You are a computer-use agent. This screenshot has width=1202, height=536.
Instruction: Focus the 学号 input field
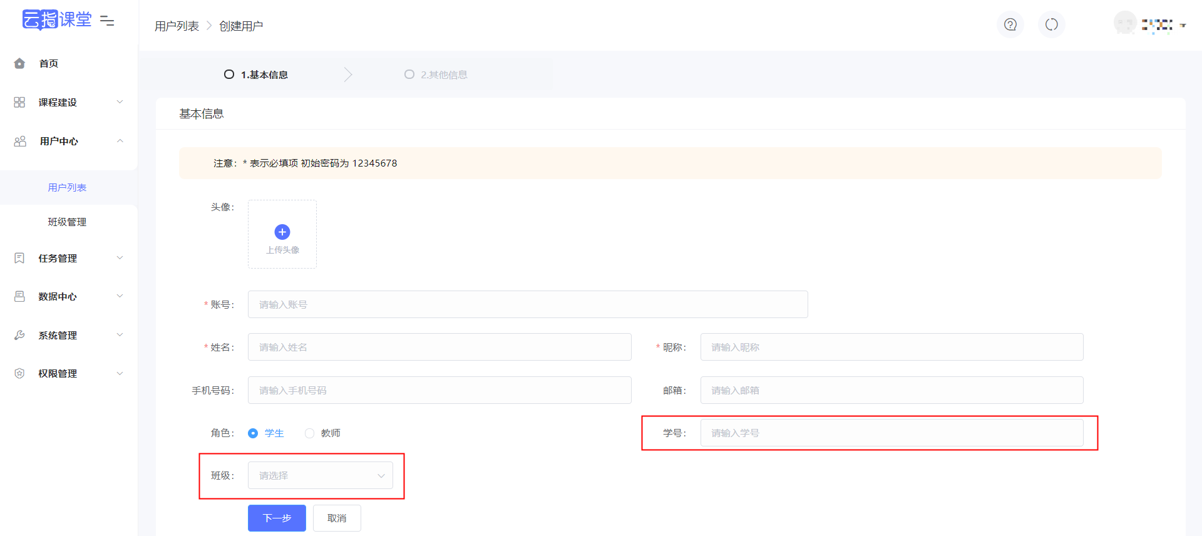pyautogui.click(x=891, y=433)
